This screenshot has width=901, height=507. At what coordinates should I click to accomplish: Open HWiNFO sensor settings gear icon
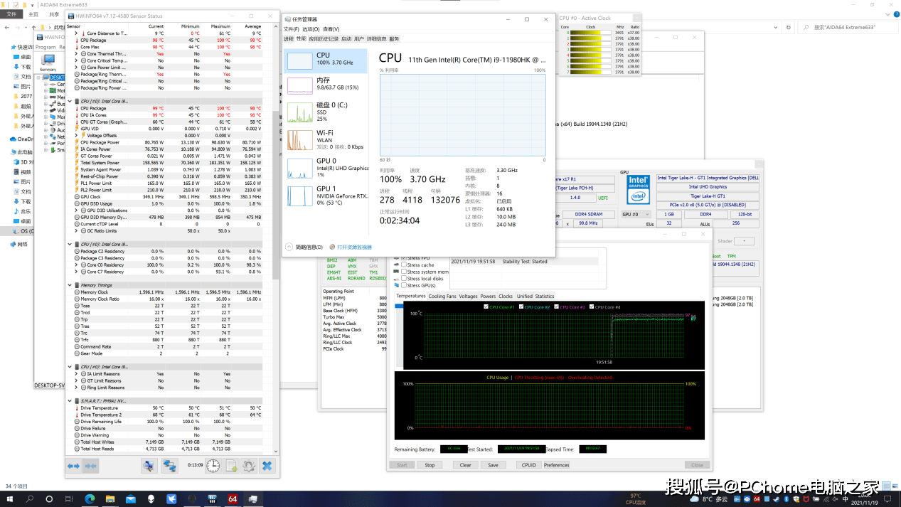(249, 466)
